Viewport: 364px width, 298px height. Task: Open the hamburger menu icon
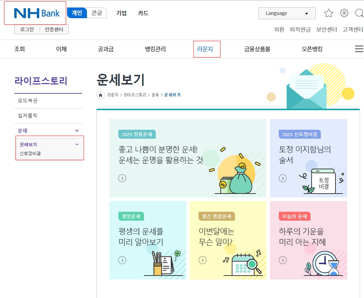(359, 49)
